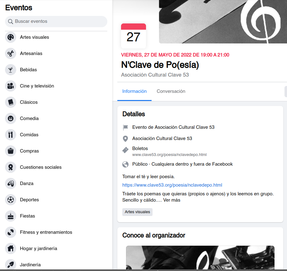The image size is (287, 271).
Task: Focus the Buscar eventos search field
Action: pyautogui.click(x=56, y=22)
